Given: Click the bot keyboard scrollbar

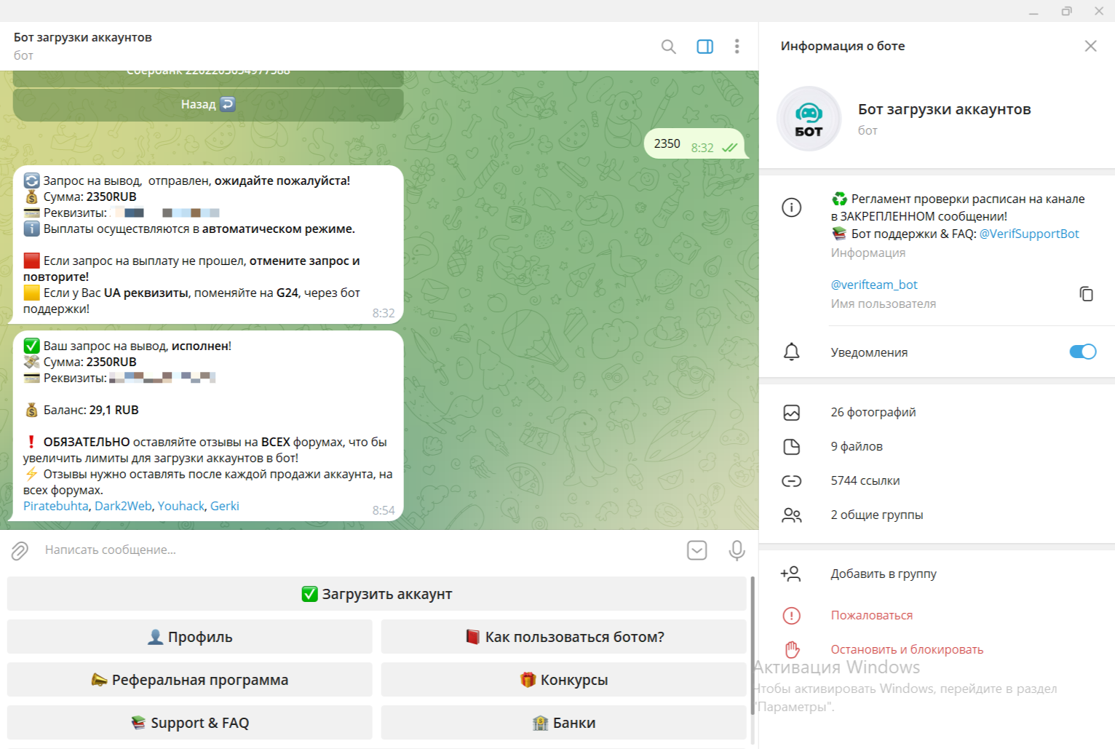Looking at the screenshot, I should (x=752, y=645).
